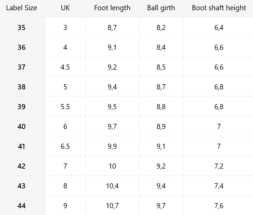Select label size 35 row cell
The image size is (253, 215).
[x=21, y=28]
